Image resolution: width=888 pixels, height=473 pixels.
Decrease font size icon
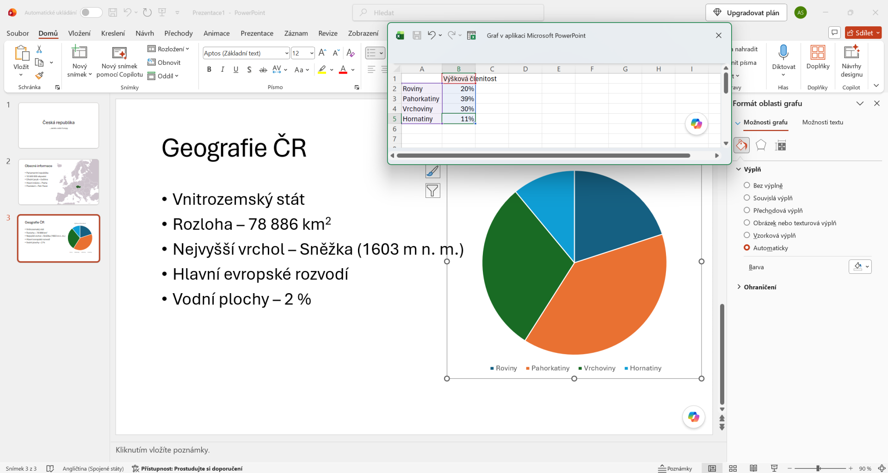336,53
